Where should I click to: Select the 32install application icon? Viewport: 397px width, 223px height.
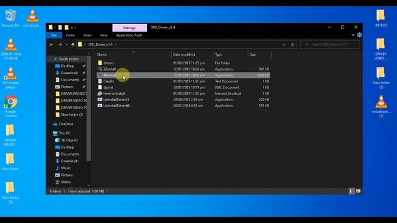(100, 69)
